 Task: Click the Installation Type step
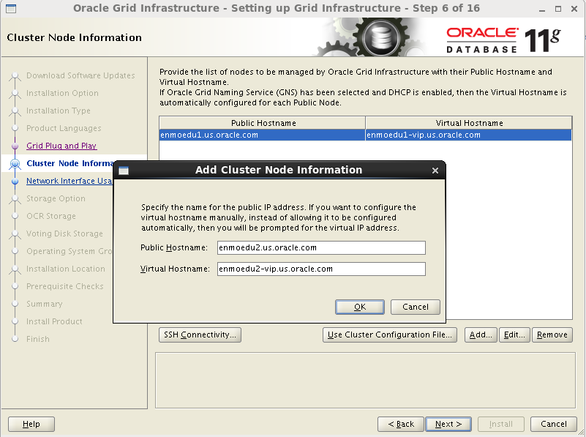tap(59, 111)
